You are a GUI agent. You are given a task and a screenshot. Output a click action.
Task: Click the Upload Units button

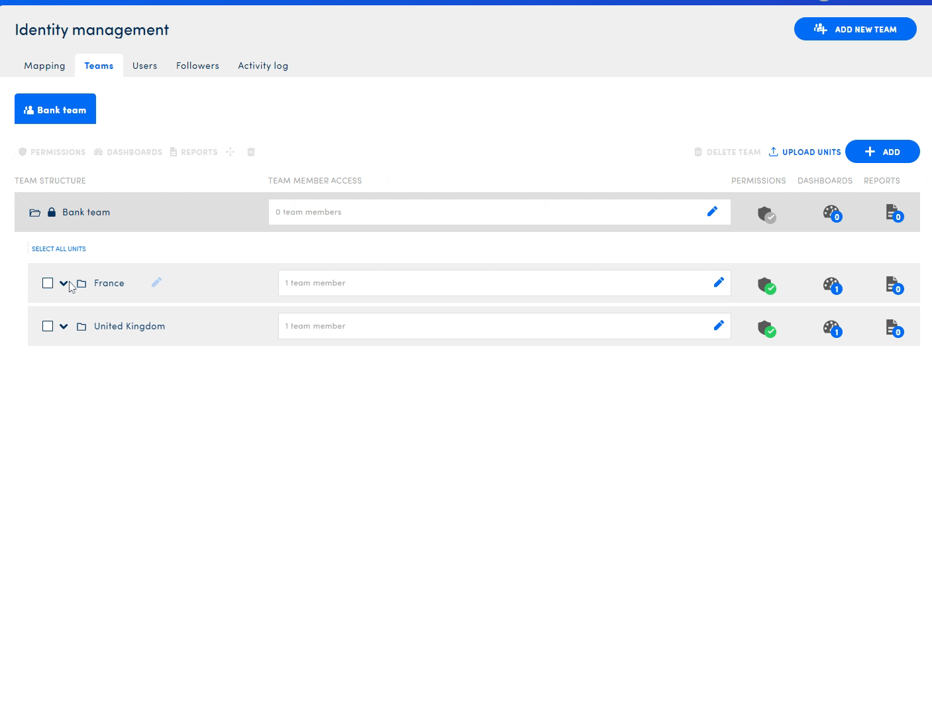click(x=805, y=152)
